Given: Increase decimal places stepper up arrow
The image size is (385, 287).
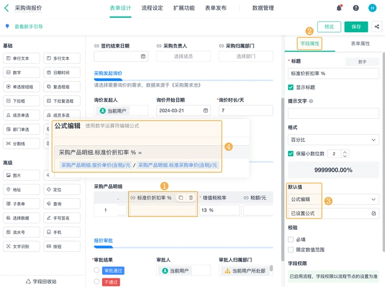Looking at the screenshot, I should click(x=345, y=152).
